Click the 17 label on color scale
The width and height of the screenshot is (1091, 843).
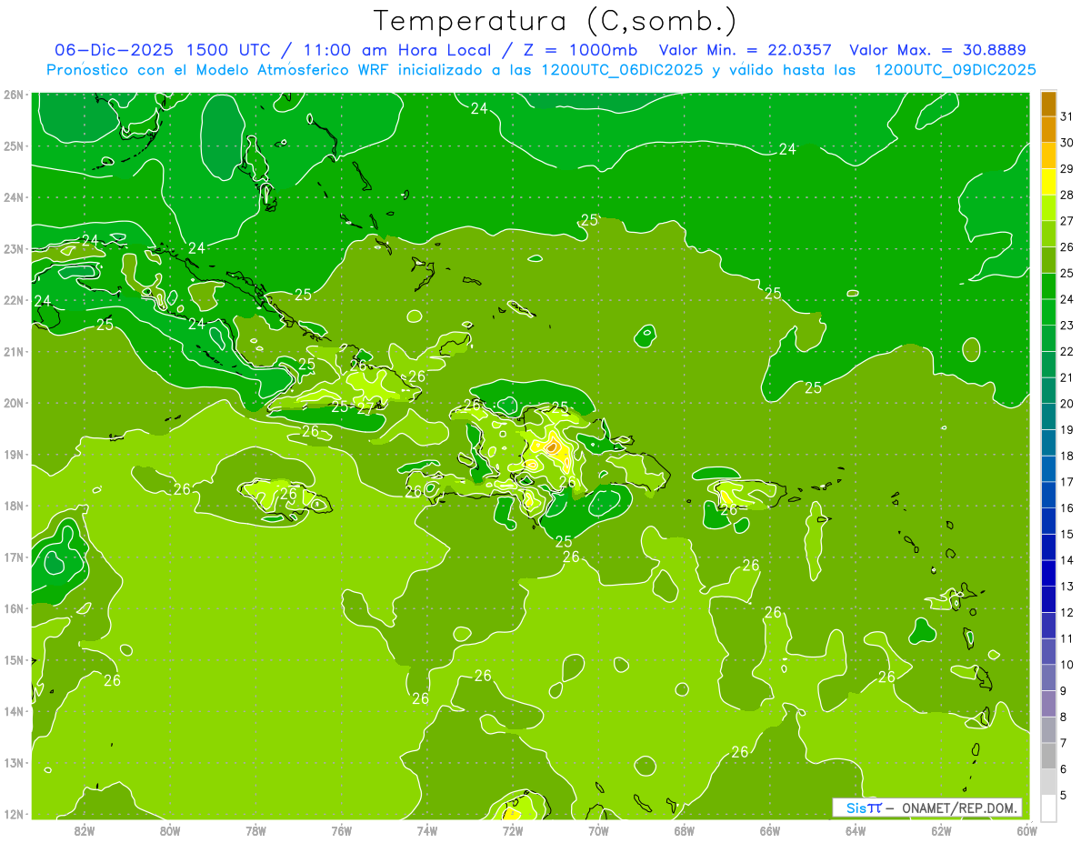[x=1067, y=482]
